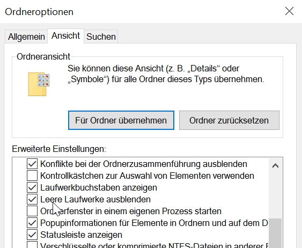The width and height of the screenshot is (302, 248).
Task: Uncheck Konflikte bei der Ordnerzusammenführung ausblenden
Action: coord(32,164)
